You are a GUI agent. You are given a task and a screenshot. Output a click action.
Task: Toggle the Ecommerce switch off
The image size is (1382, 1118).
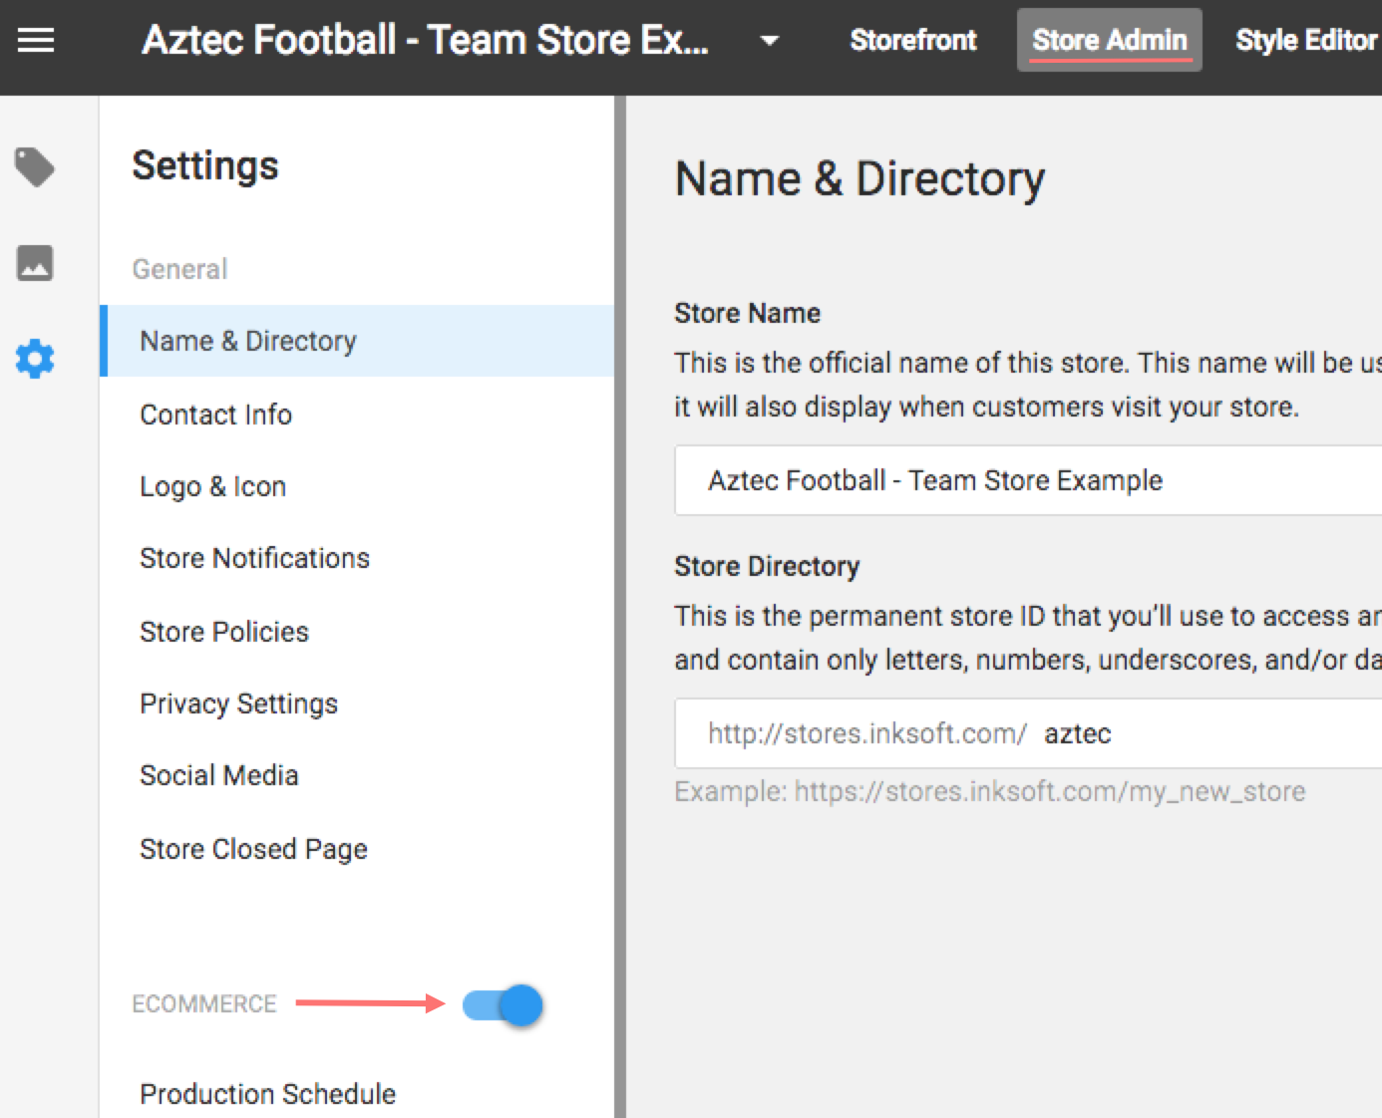pyautogui.click(x=504, y=1005)
